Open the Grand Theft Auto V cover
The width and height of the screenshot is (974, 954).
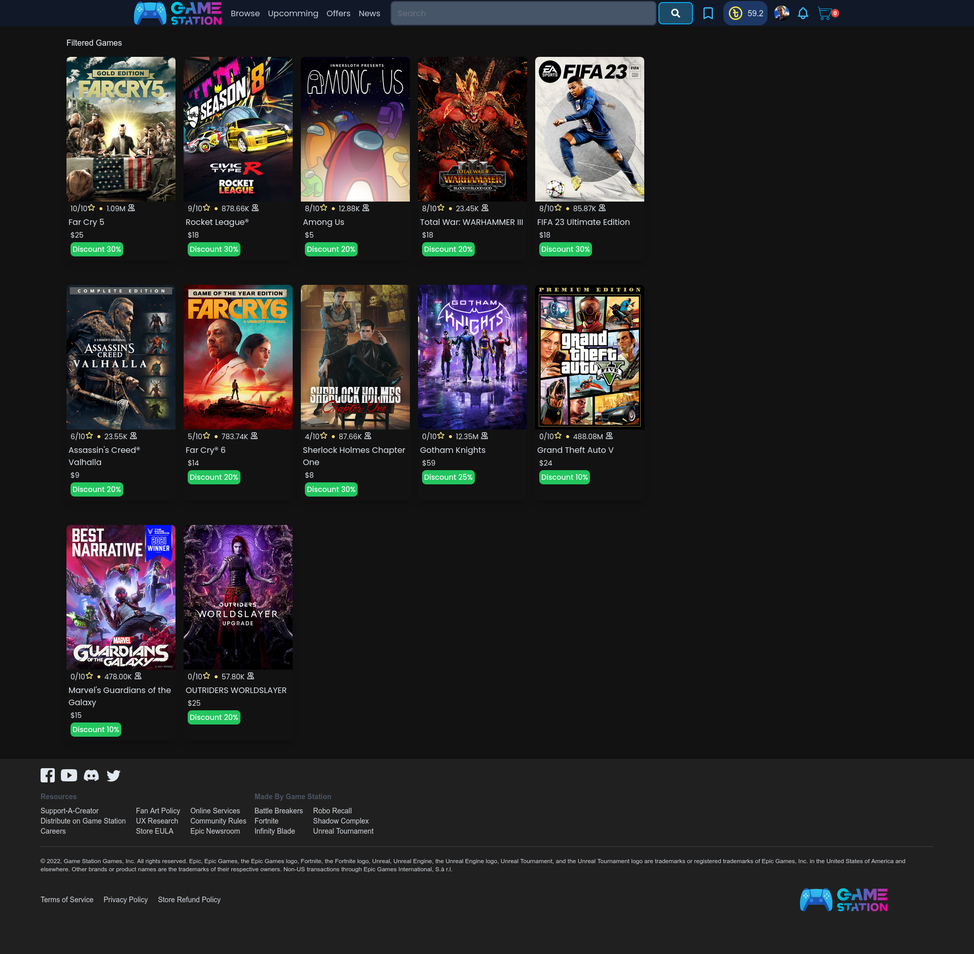coord(589,357)
